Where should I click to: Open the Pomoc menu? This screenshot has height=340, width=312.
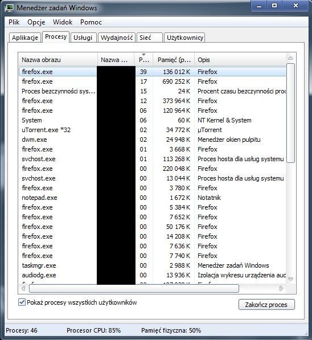pyautogui.click(x=91, y=22)
